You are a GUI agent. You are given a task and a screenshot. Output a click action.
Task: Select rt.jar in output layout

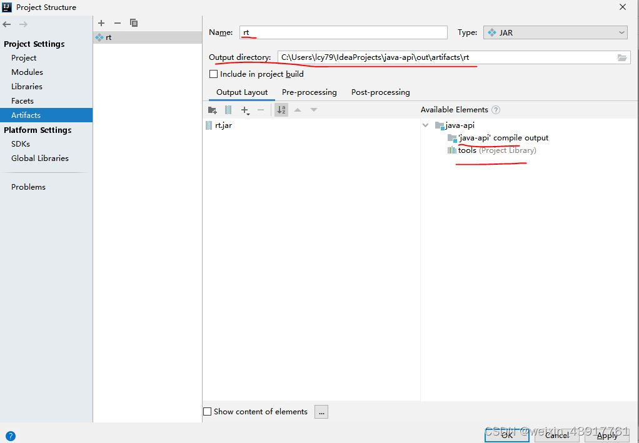click(219, 125)
